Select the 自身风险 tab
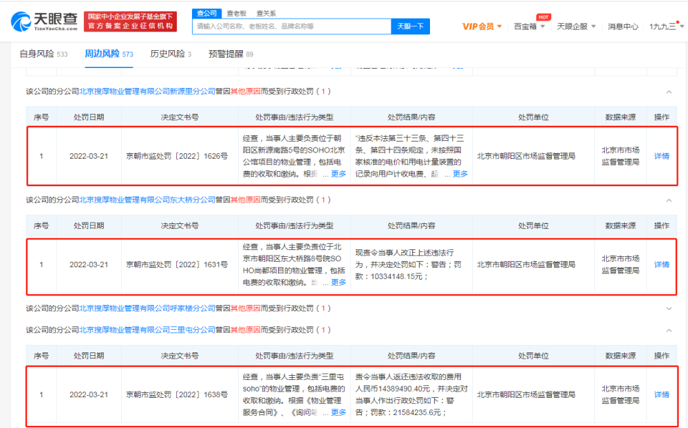The height and width of the screenshot is (428, 688). (x=43, y=54)
